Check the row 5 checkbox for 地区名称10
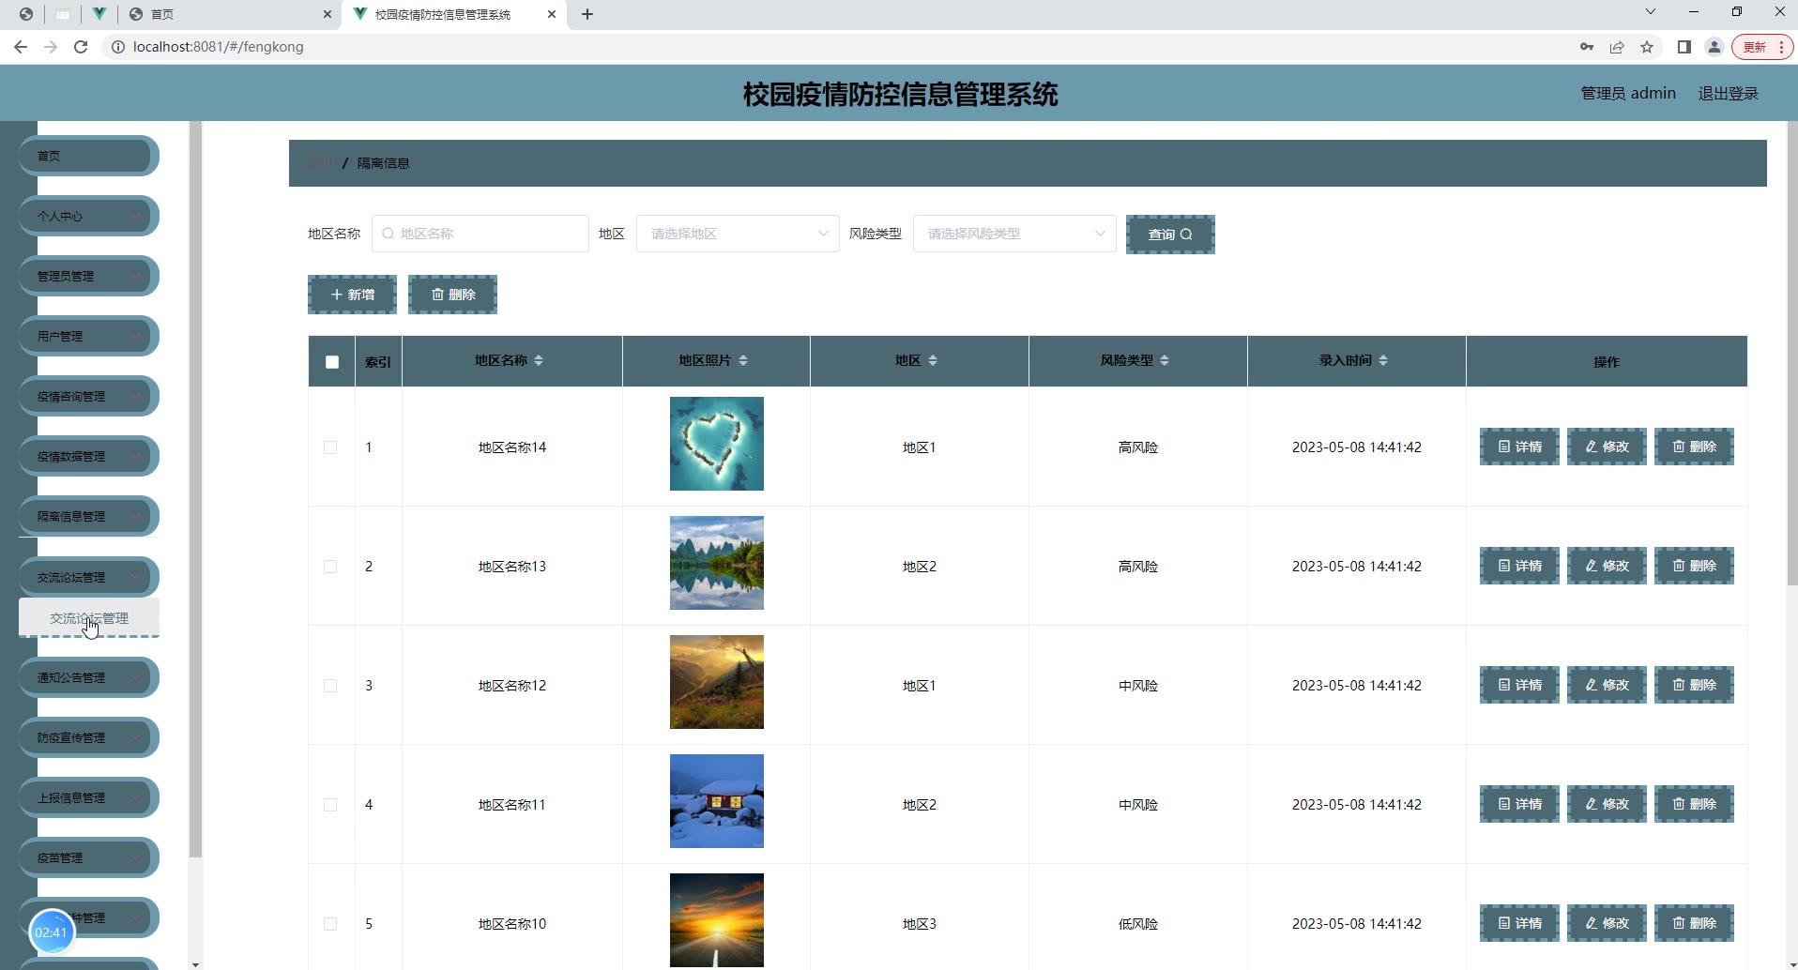This screenshot has height=970, width=1798. (330, 924)
